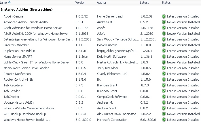Click the status shield of the Datenträger-Verwaltung row
This screenshot has height=124, width=201.
pos(164,39)
